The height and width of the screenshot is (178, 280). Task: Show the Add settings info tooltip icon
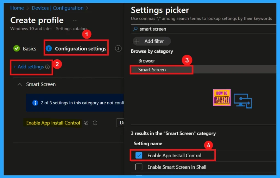click(x=47, y=67)
